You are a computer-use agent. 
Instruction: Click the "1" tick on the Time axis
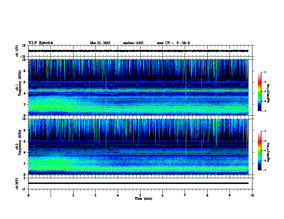coord(51,195)
